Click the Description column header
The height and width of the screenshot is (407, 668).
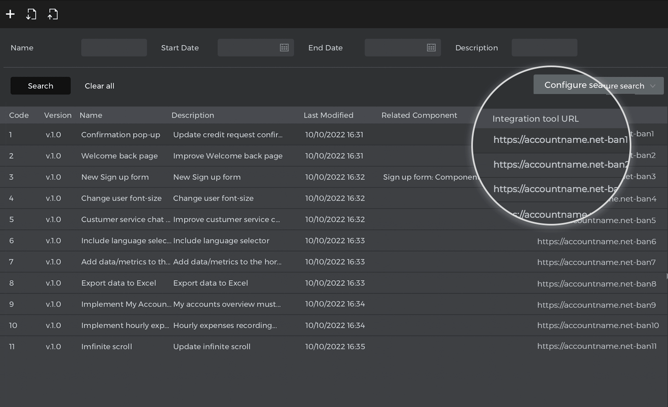pyautogui.click(x=193, y=115)
